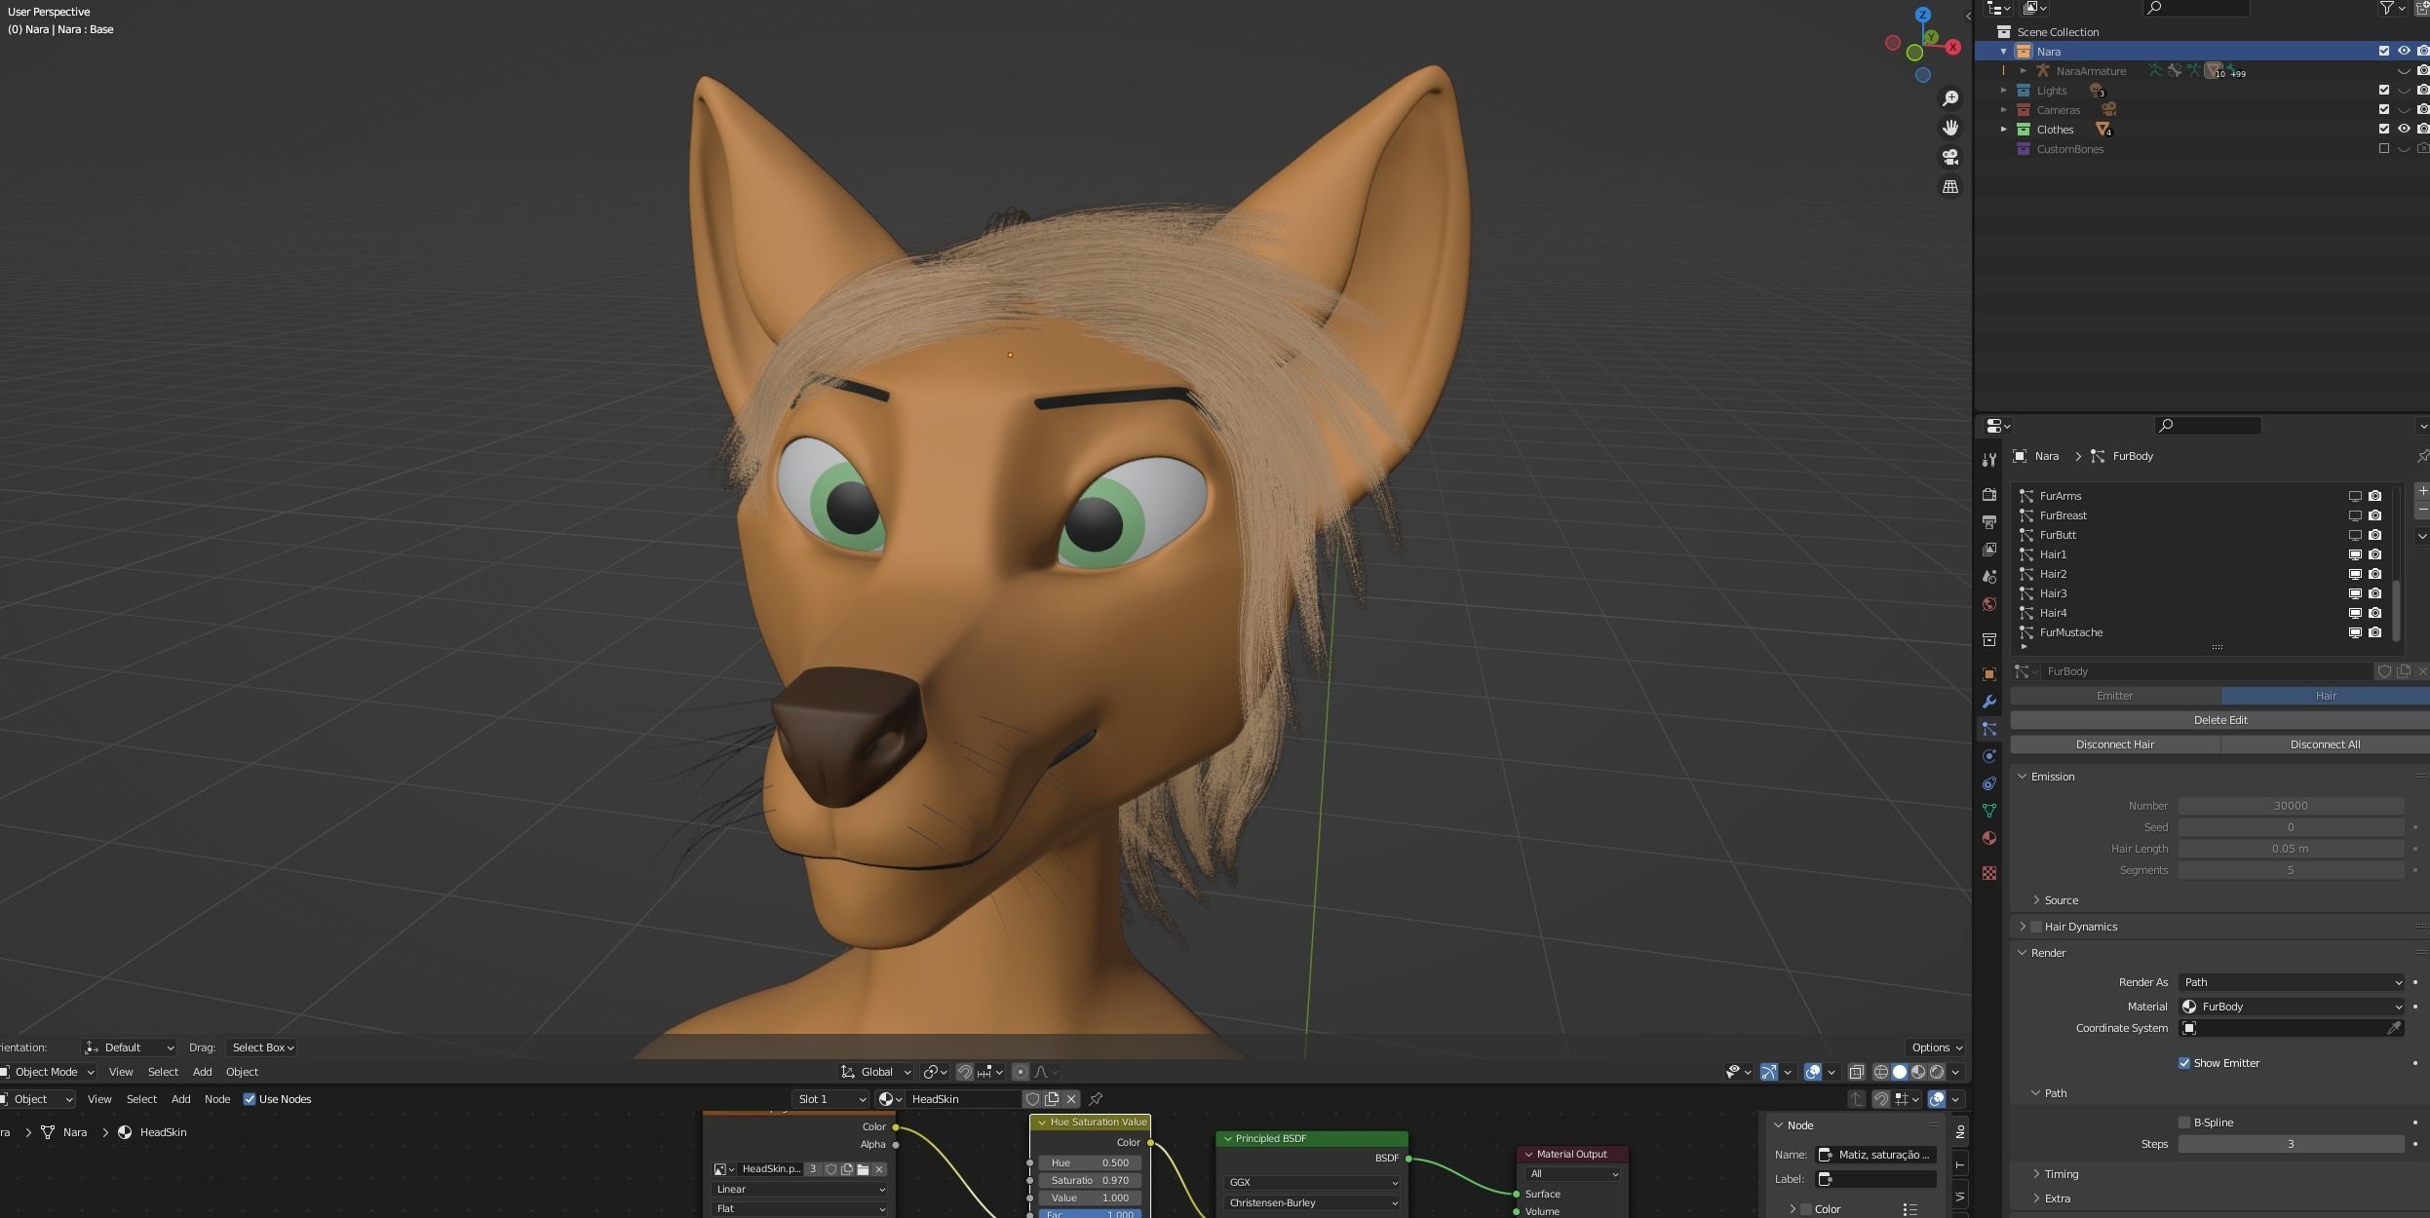Open the Object Constraints properties tab
The width and height of the screenshot is (2430, 1218).
point(1988,783)
